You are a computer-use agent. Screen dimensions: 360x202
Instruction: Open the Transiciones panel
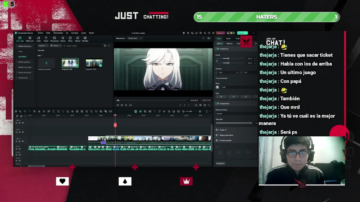[x=54, y=39]
